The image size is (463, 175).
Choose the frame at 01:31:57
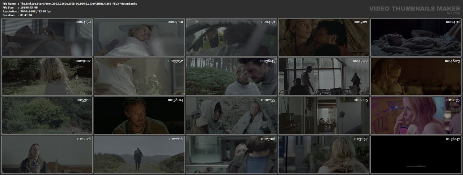point(324,154)
